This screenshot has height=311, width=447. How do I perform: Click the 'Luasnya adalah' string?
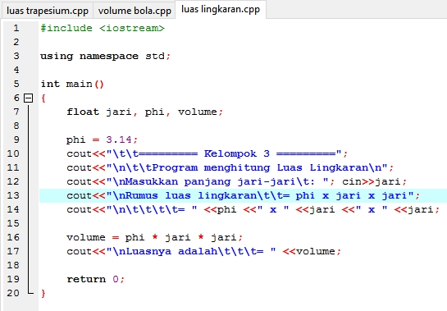click(x=171, y=251)
